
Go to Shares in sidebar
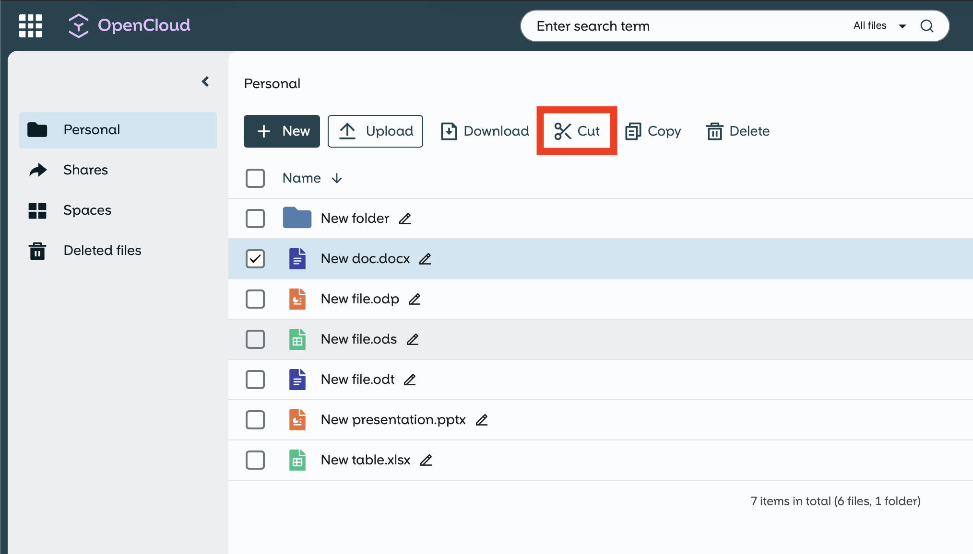85,170
